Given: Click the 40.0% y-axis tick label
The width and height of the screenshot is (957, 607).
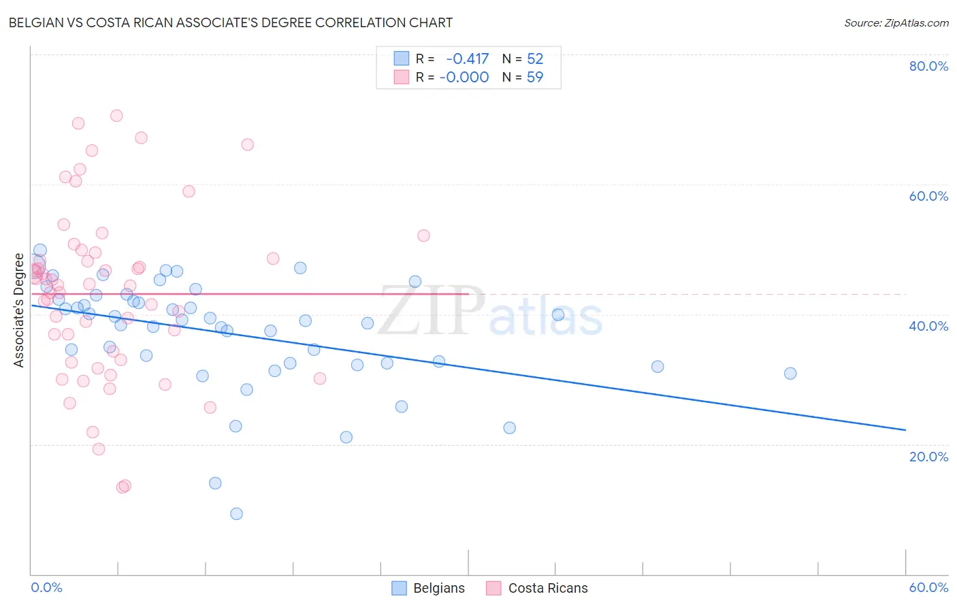Looking at the screenshot, I should 928,326.
